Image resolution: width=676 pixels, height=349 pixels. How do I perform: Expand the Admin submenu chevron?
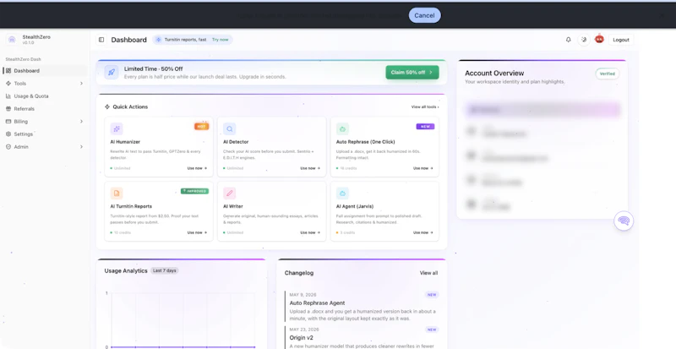click(x=81, y=147)
